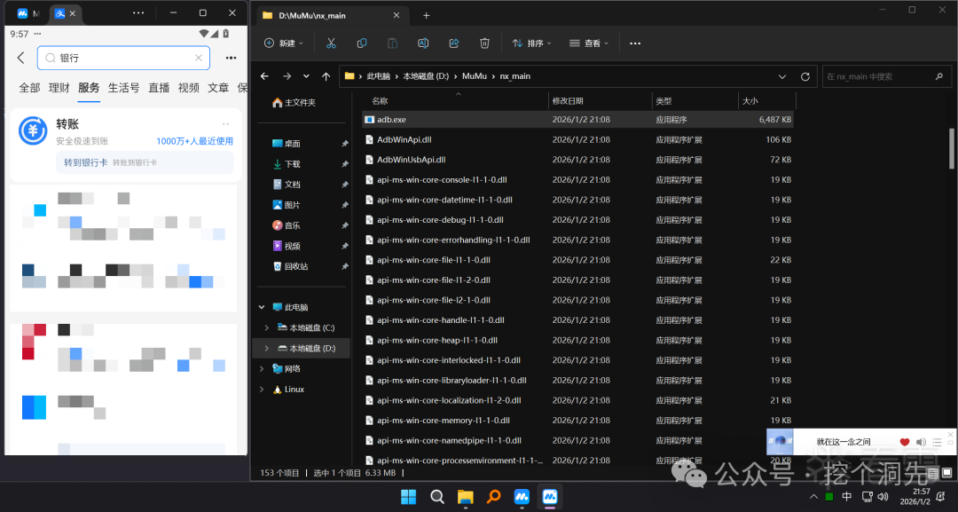Screen dimensions: 958x512
Task: Clear the 银行 search text with X
Action: click(x=199, y=58)
